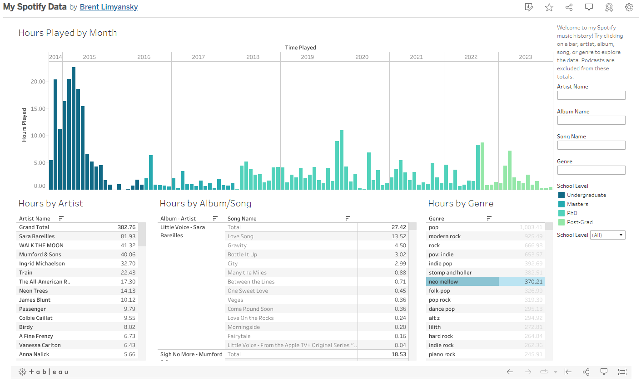Click the share icon in top header
Viewport: 641px width, 382px height.
coord(569,7)
